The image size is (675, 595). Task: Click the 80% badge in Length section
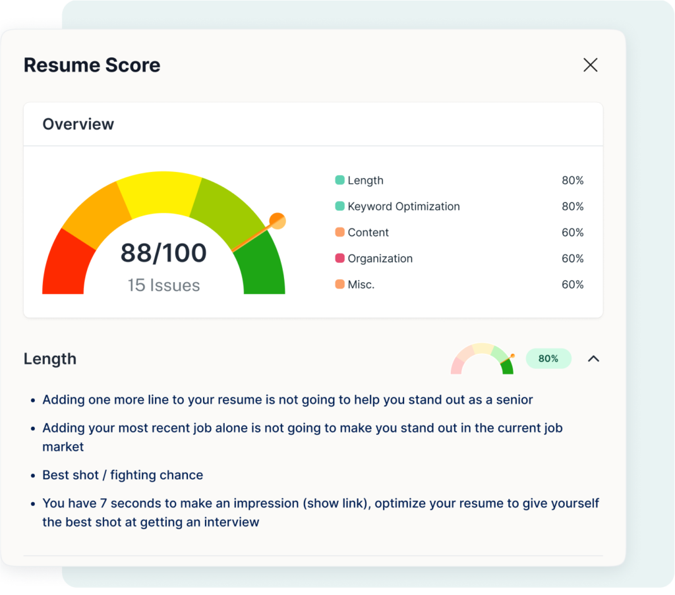548,359
